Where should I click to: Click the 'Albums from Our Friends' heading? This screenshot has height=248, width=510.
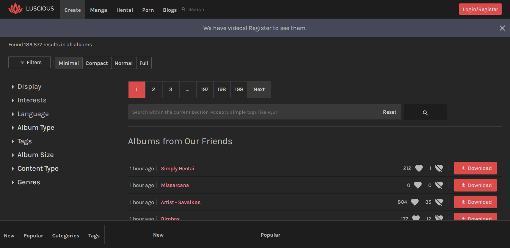[180, 141]
